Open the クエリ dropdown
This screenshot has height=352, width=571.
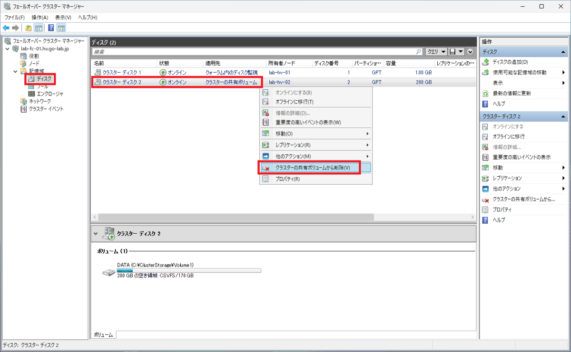point(436,51)
